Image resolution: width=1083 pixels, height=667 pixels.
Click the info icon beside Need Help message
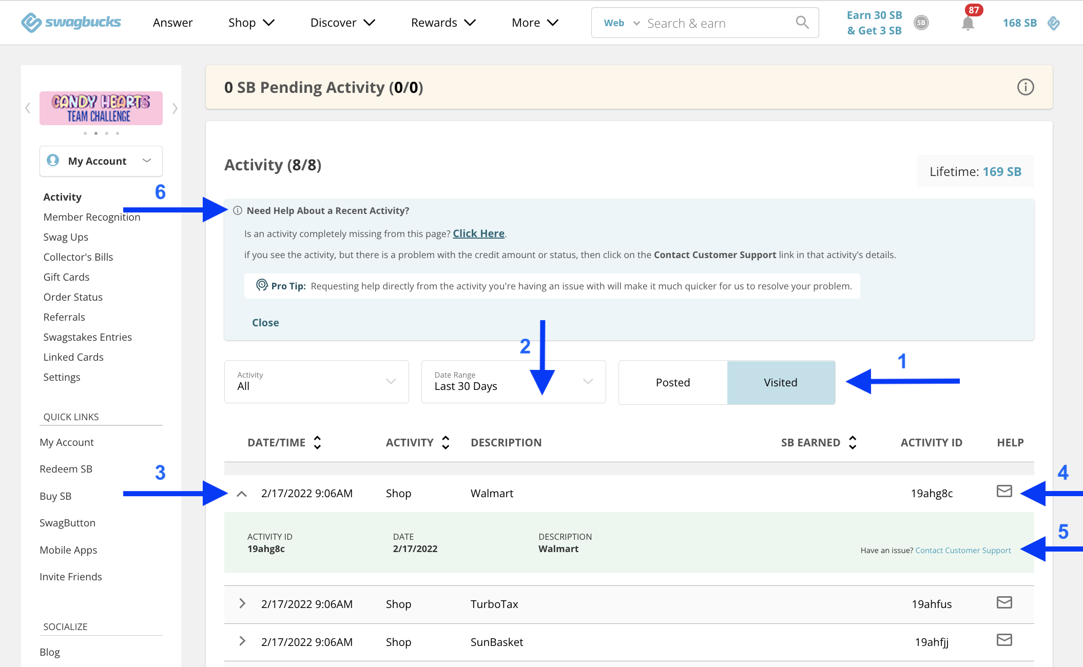[x=237, y=210]
